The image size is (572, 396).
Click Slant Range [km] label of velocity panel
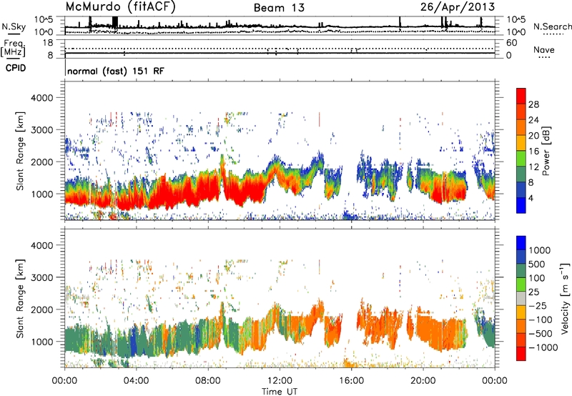tap(20, 298)
